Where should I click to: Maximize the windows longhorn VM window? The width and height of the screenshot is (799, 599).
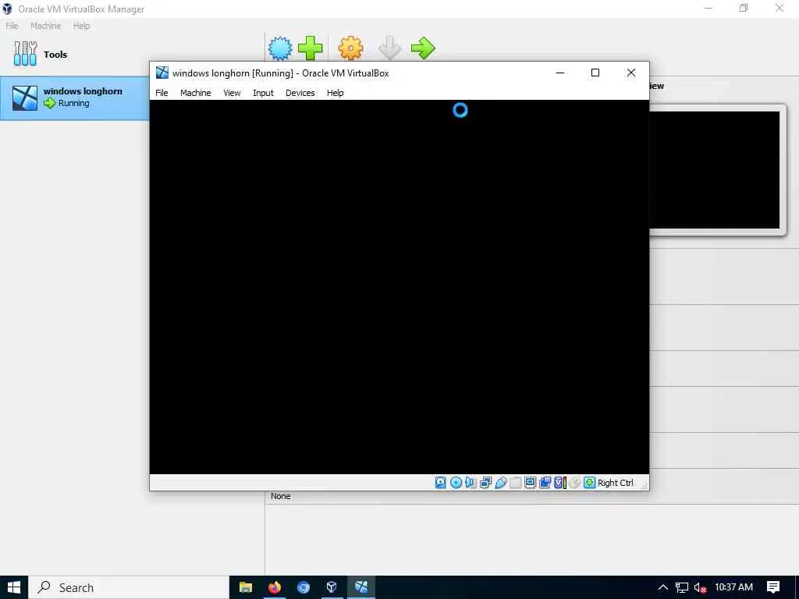pos(595,73)
